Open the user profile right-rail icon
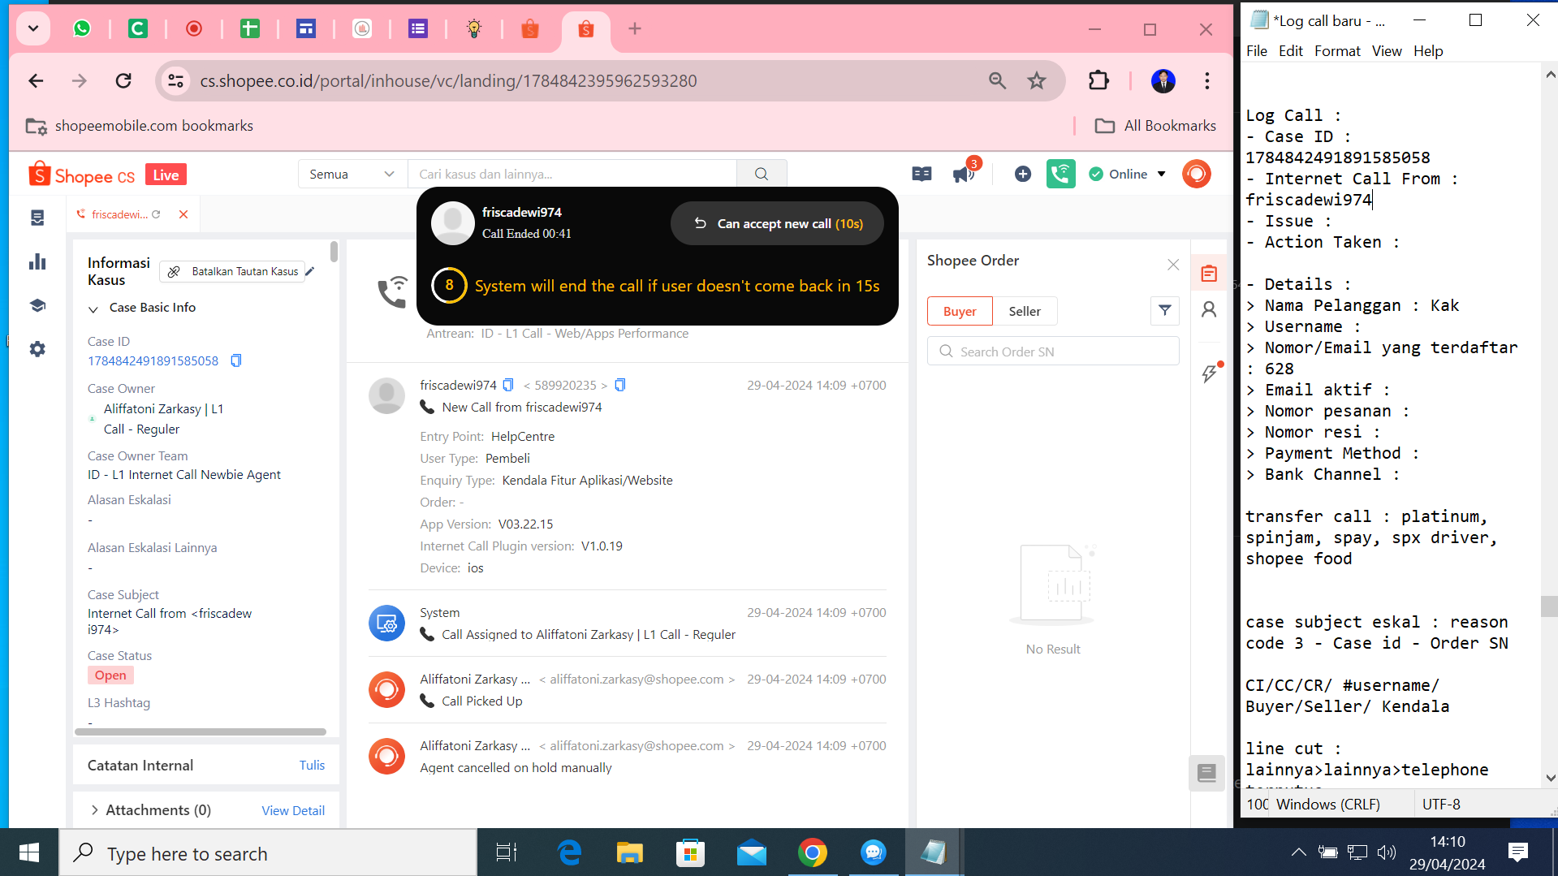Screen dimensions: 1558x876 (x=1209, y=309)
